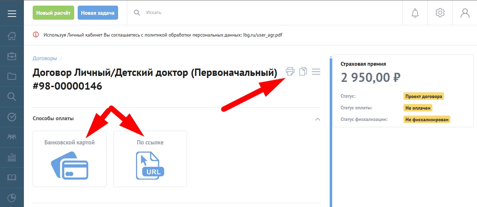The image size is (477, 207).
Task: Click the Новая задача button
Action: 98,13
